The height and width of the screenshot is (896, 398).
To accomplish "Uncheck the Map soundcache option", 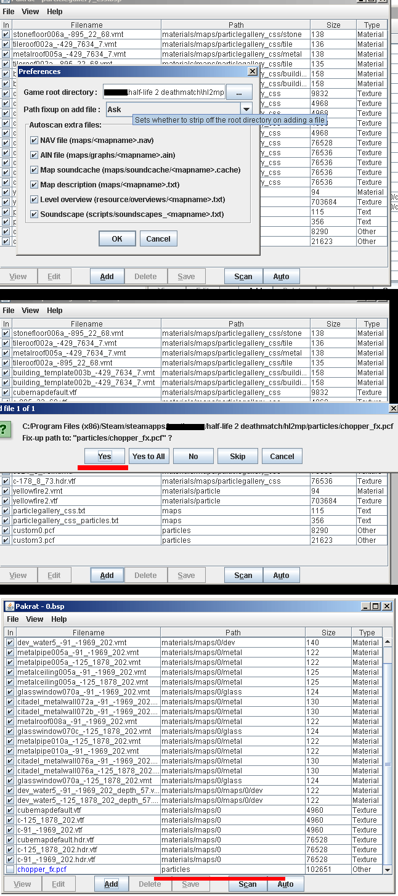I will [x=34, y=170].
